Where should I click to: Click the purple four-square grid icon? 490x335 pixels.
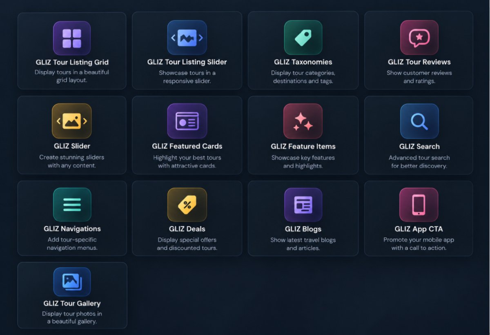pyautogui.click(x=72, y=38)
